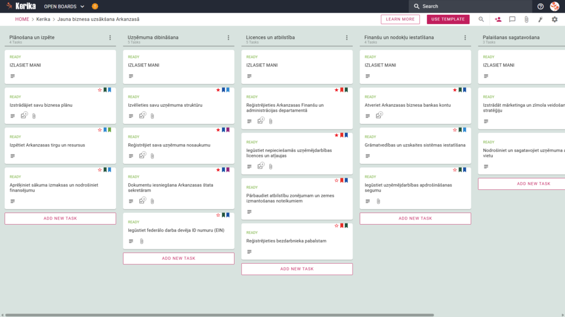
Task: Open Finanšu un nodokļu iestatīšana column menu
Action: pos(465,37)
